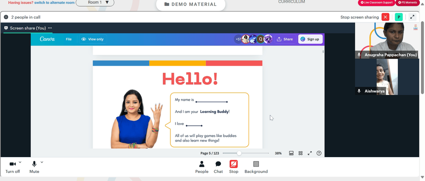The height and width of the screenshot is (181, 425).
Task: Click Live Classroom Support button
Action: tap(377, 3)
